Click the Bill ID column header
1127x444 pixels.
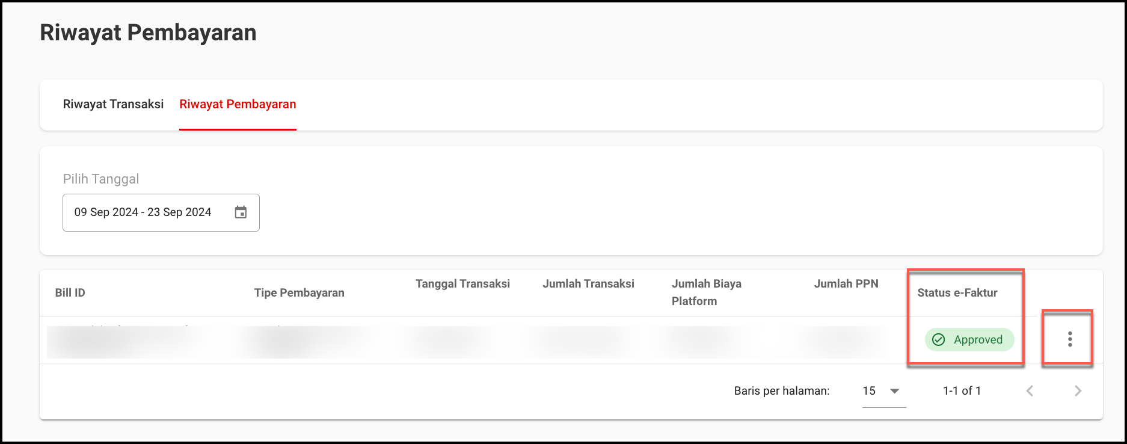pos(70,293)
